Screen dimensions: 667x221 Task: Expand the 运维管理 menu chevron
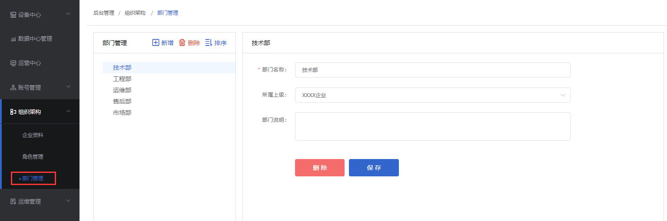coord(68,201)
